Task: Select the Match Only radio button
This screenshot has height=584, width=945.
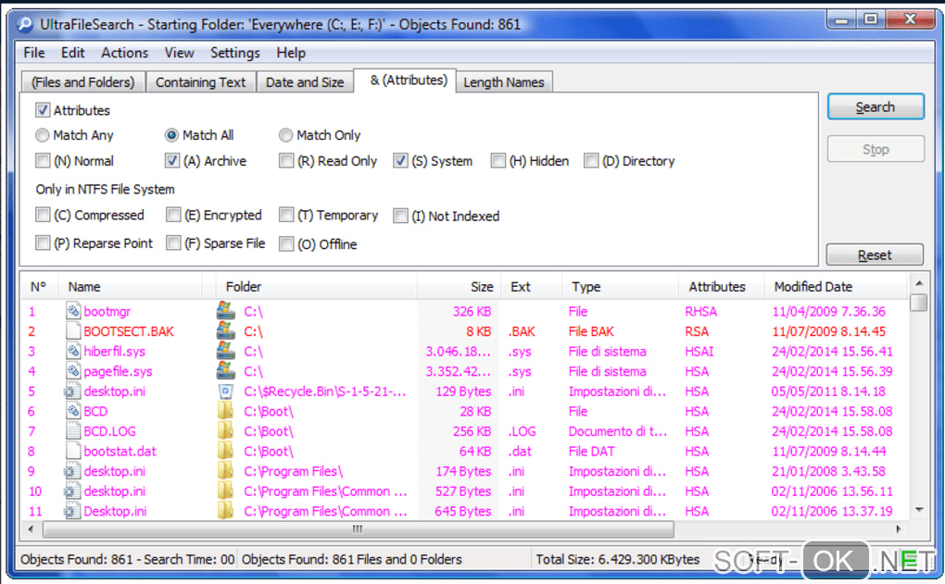Action: coord(285,135)
